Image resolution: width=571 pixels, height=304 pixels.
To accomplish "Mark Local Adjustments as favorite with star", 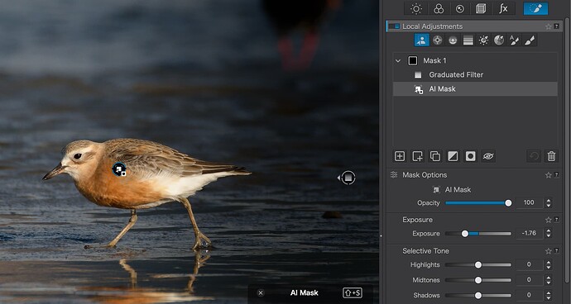I will coord(548,26).
